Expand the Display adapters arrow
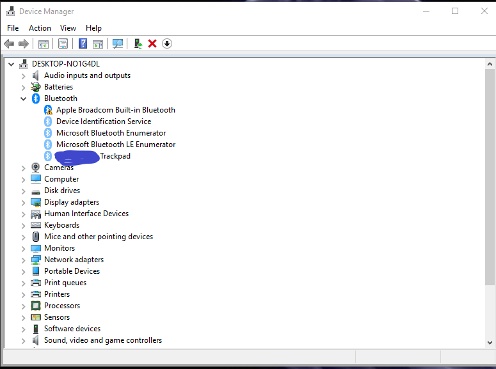 [x=23, y=202]
